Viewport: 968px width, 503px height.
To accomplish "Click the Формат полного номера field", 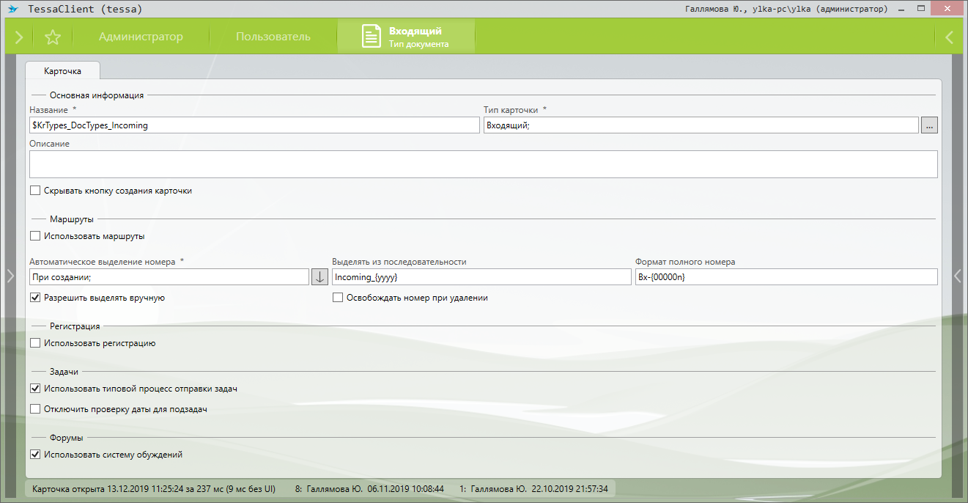I will [x=786, y=276].
